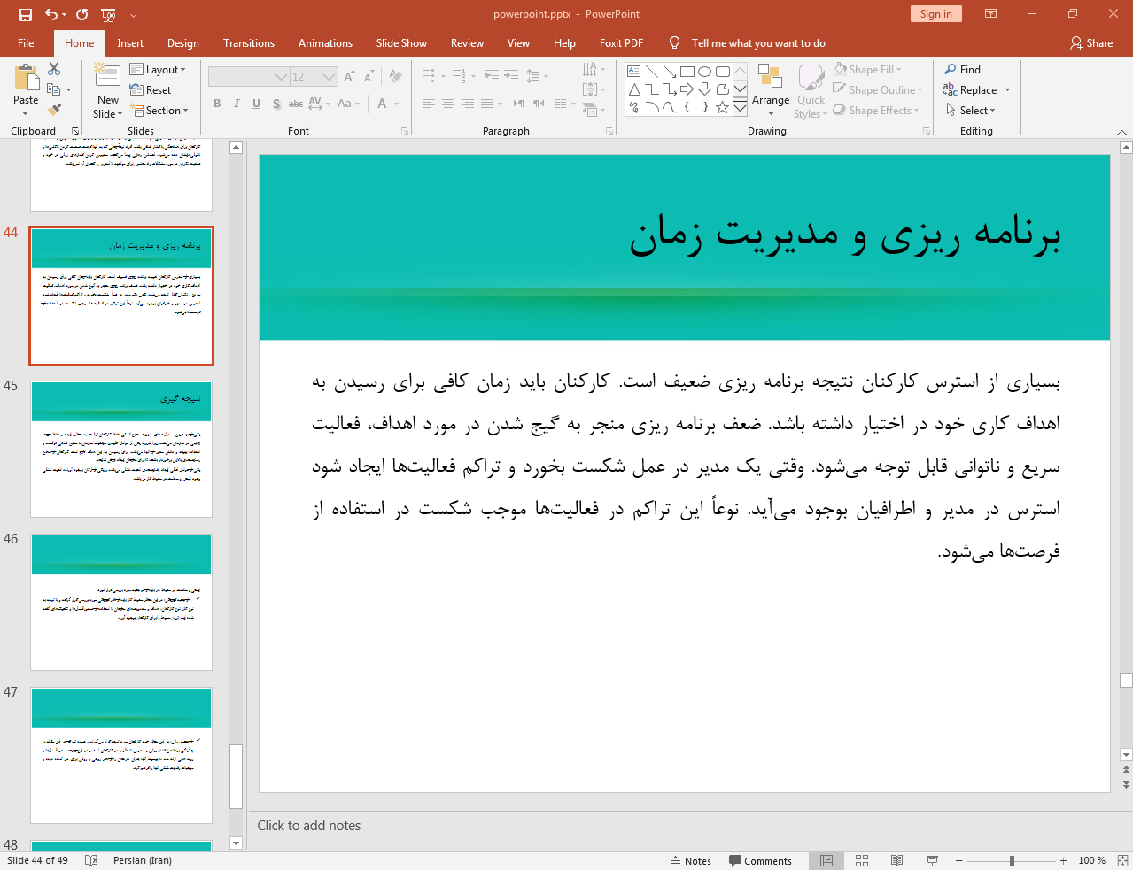The height and width of the screenshot is (870, 1133).
Task: Open the Comments pane from status bar
Action: [760, 861]
